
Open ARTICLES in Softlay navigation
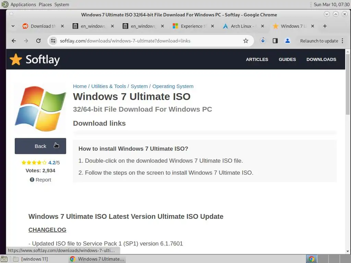(x=257, y=59)
